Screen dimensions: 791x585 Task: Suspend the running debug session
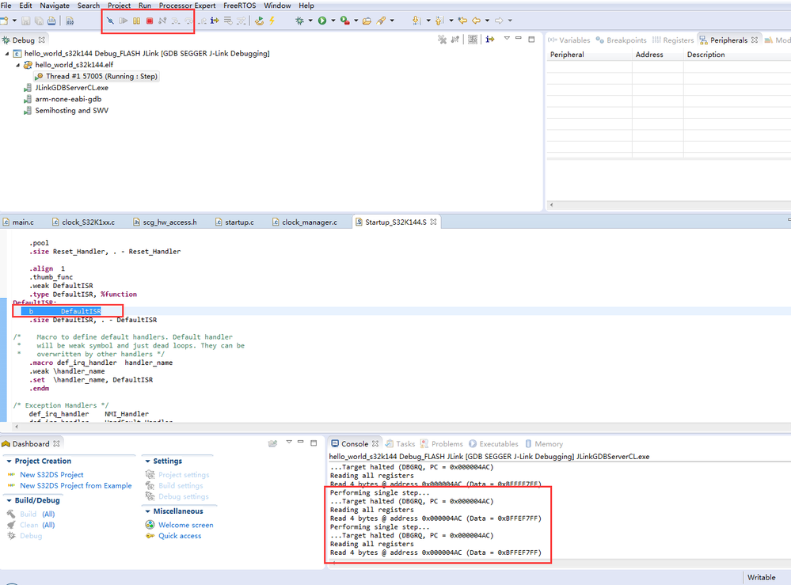tap(136, 21)
